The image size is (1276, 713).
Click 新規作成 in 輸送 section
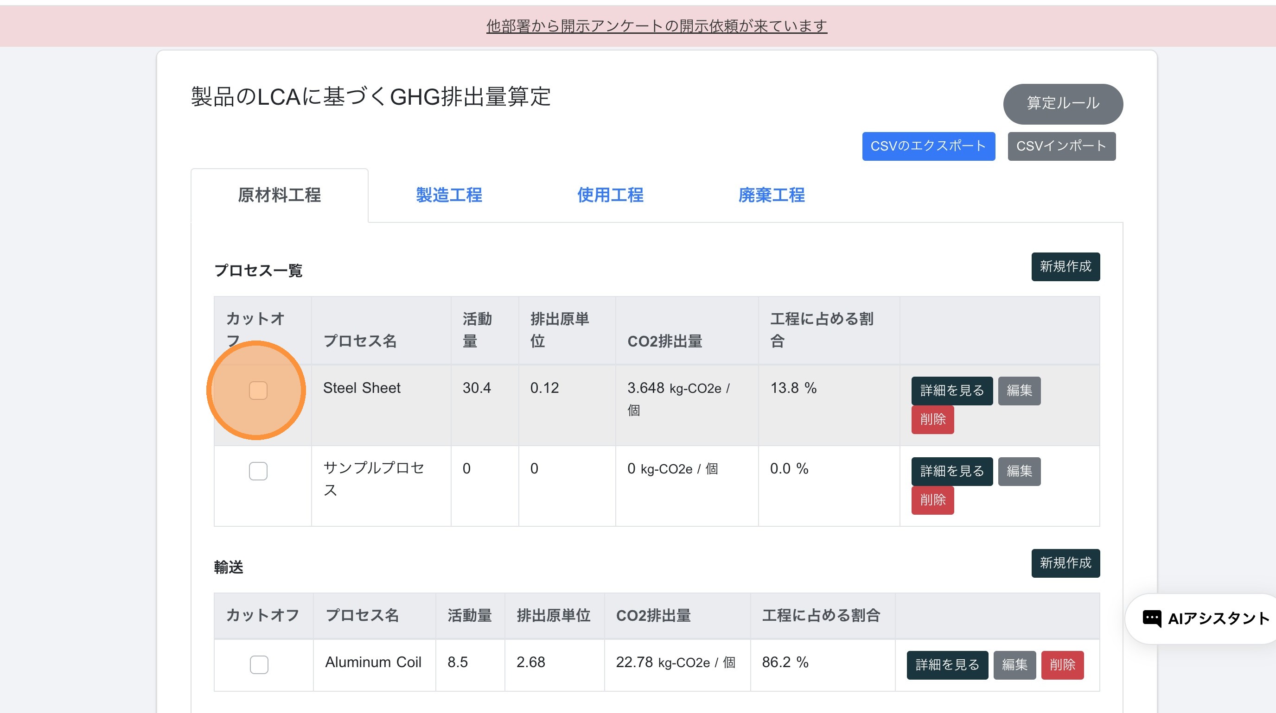[x=1065, y=563]
